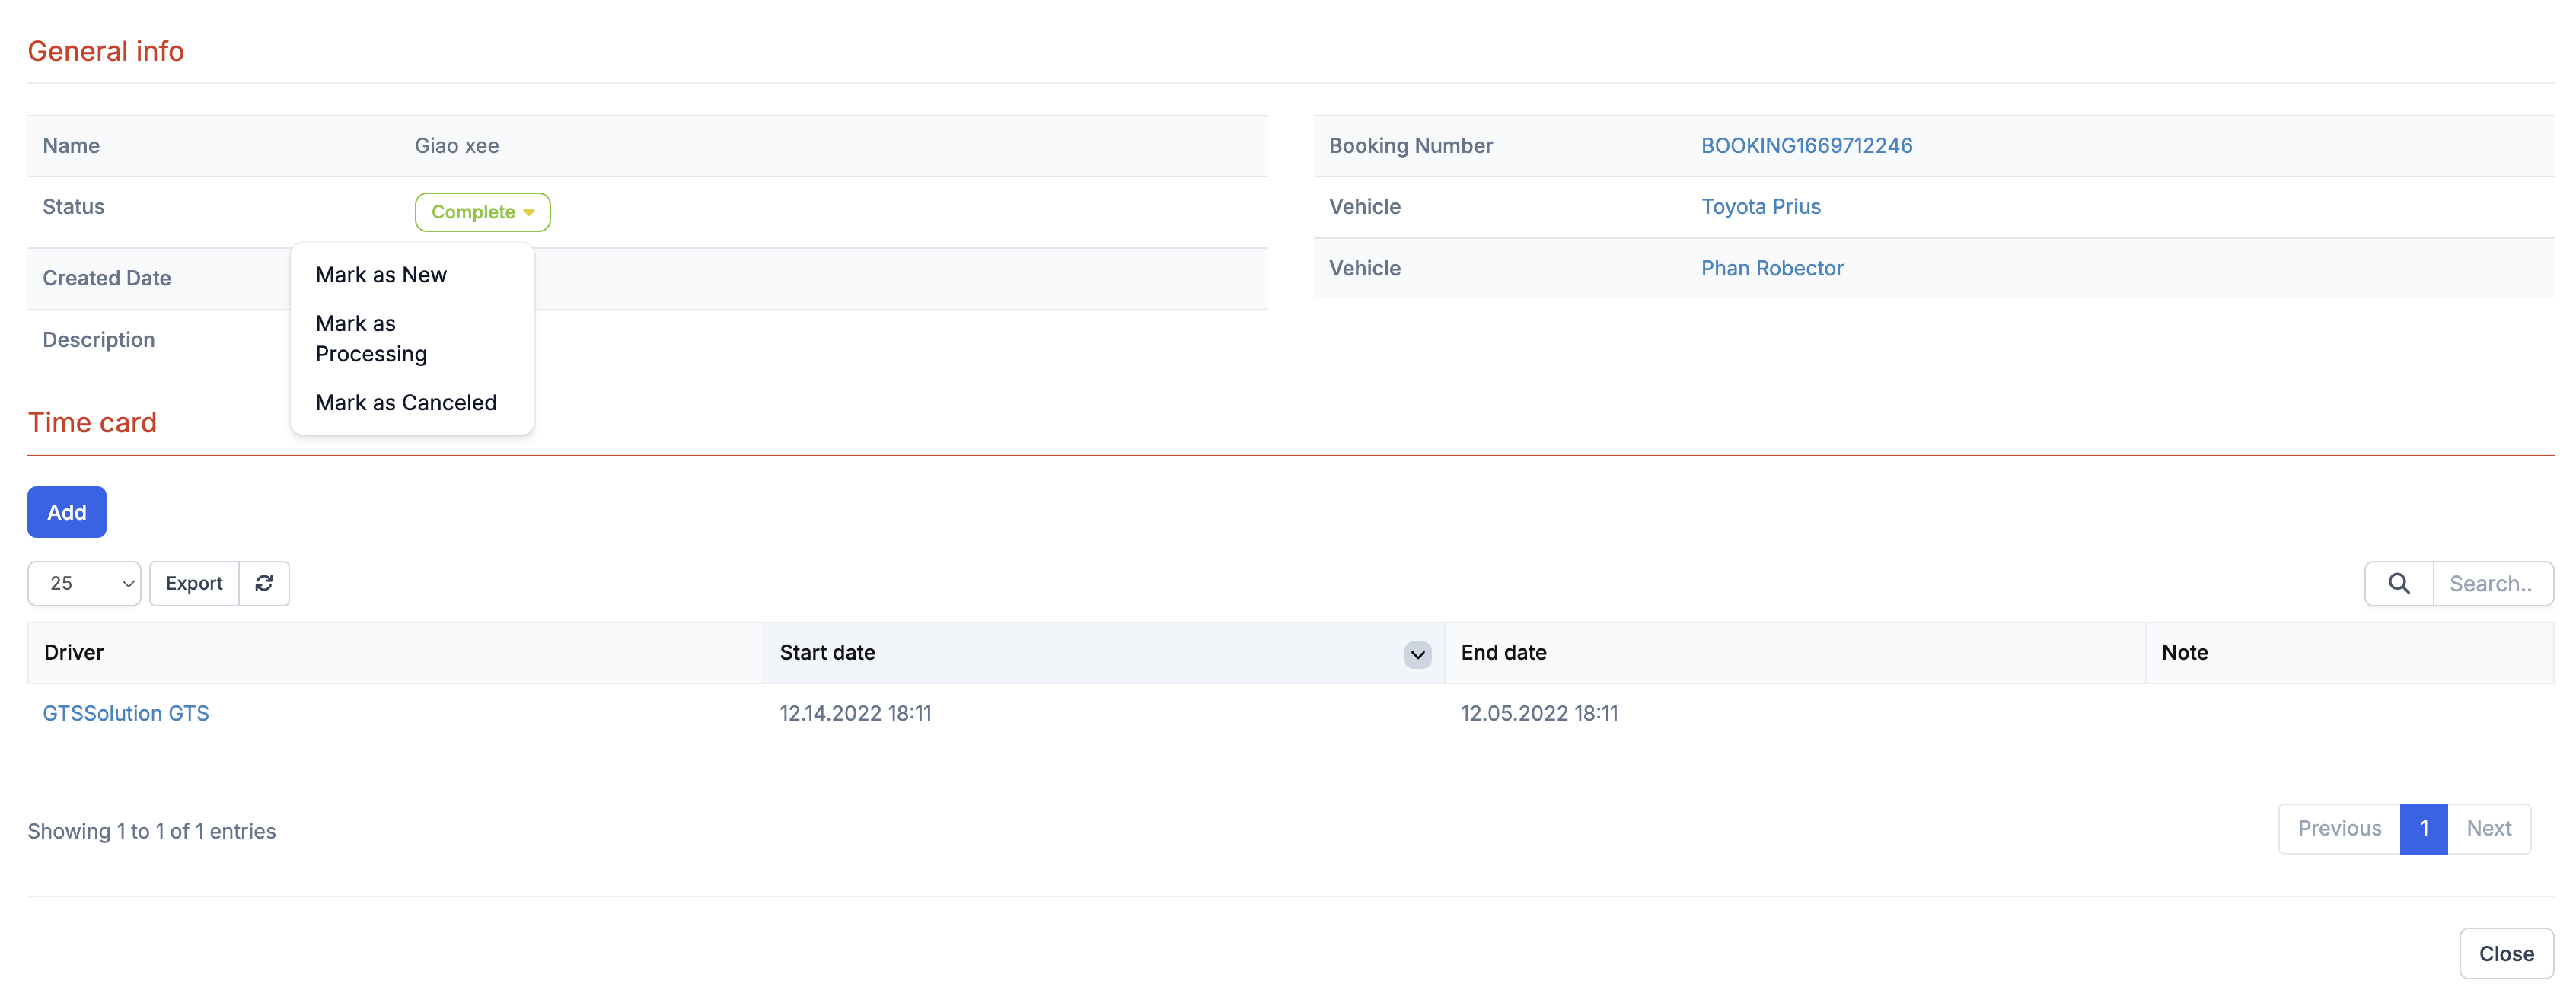Click the magnifier search icon
The width and height of the screenshot is (2576, 1006).
coord(2398,583)
